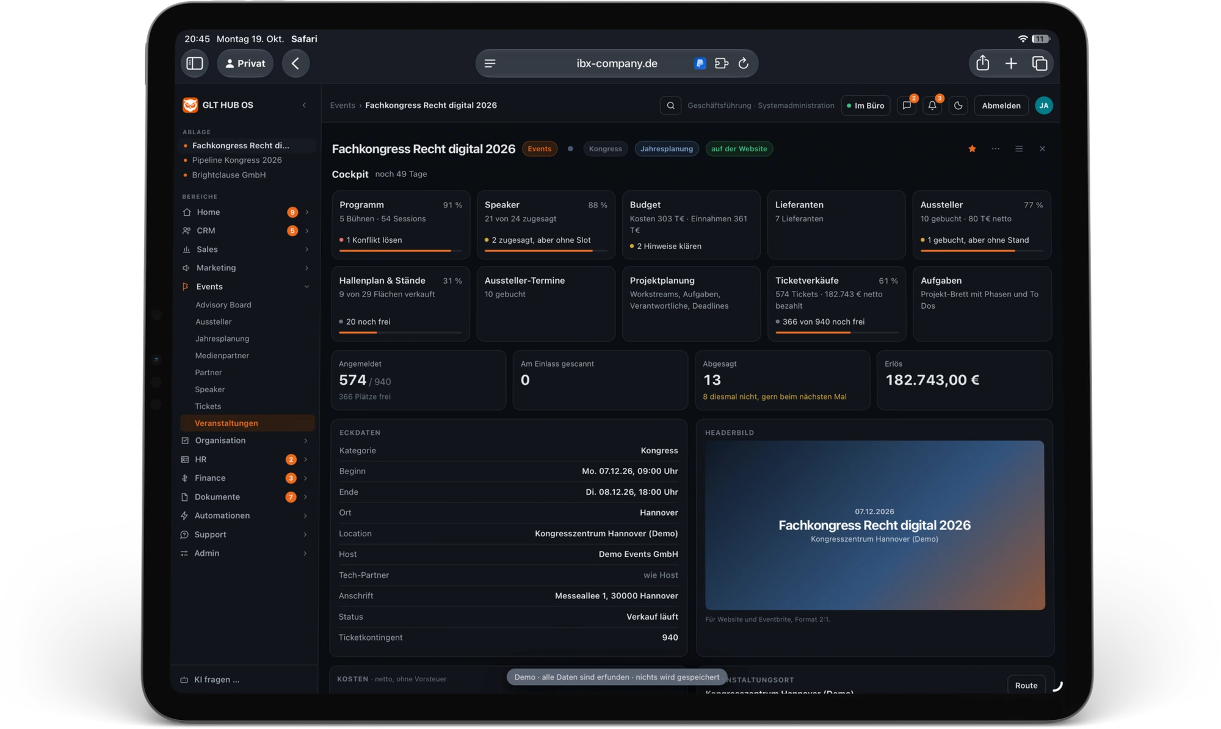
Task: Open the Tickets submenu item
Action: pos(208,406)
